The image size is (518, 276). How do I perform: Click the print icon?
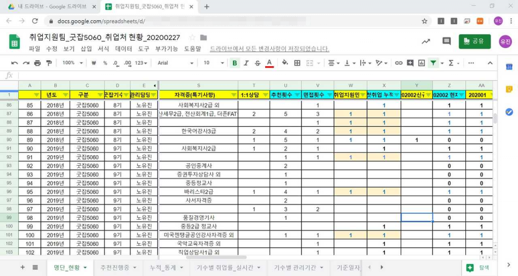coord(37,63)
